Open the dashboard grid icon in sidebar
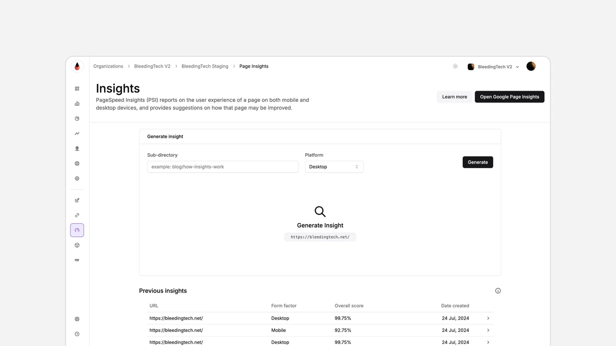Image resolution: width=616 pixels, height=346 pixels. point(77,88)
